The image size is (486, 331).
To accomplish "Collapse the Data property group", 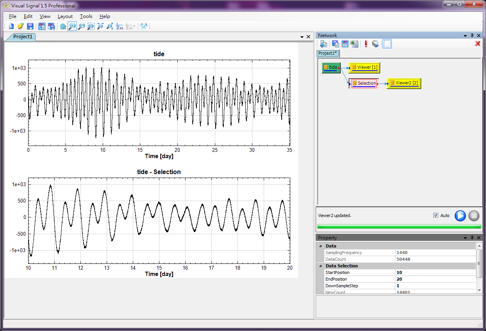I will coord(321,246).
